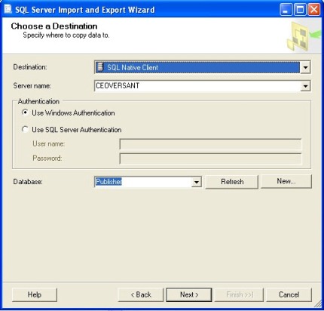Click the Refresh button
This screenshot has width=324, height=311.
tap(232, 182)
